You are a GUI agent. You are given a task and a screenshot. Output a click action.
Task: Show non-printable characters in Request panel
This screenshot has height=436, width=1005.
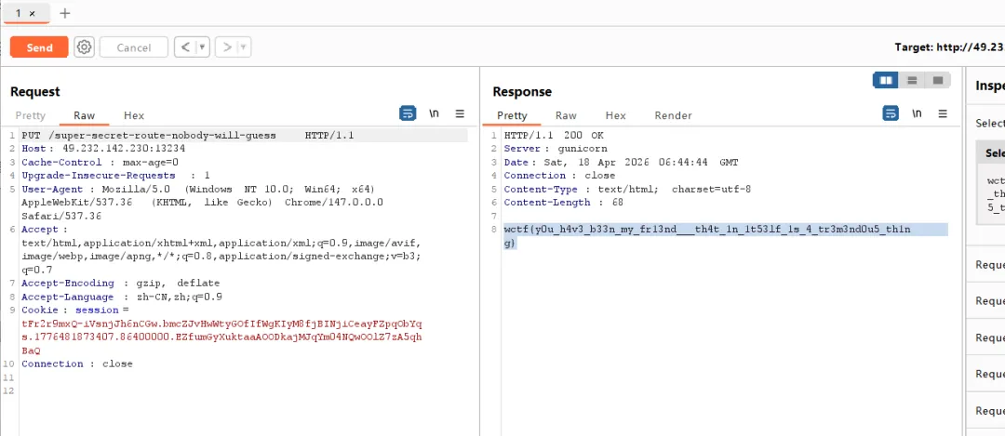[x=434, y=113]
